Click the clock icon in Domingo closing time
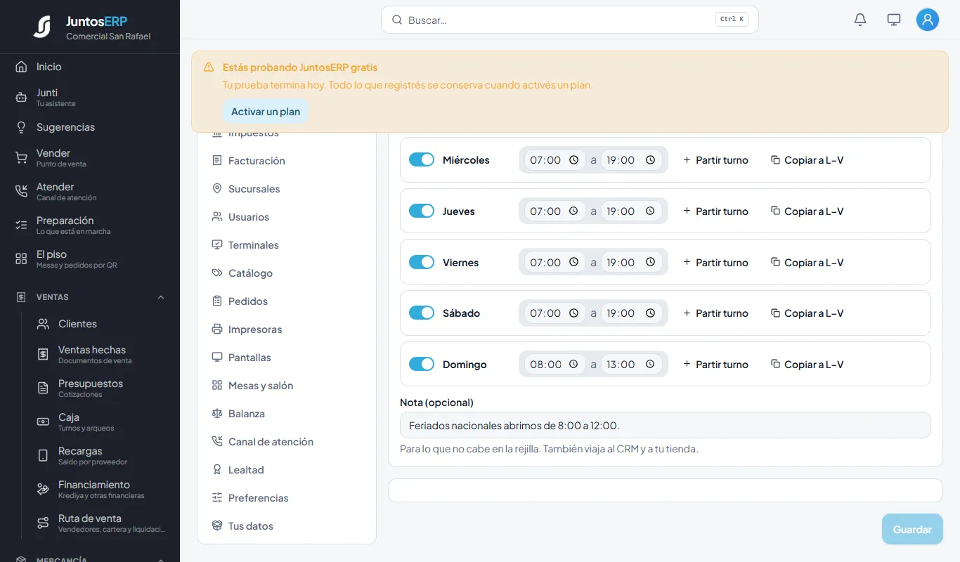This screenshot has height=562, width=960. [x=650, y=365]
